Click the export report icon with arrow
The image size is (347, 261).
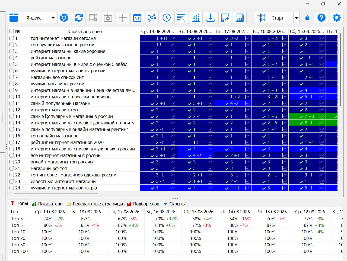pos(225,18)
